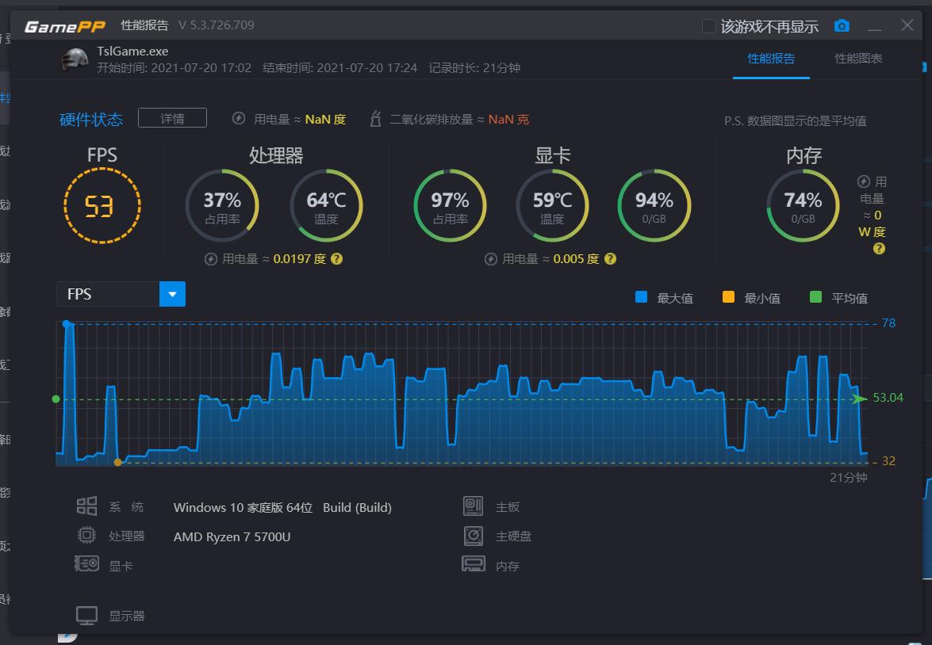Screen dimensions: 932x645
Task: Click the 详情 hardware details button
Action: (x=172, y=118)
